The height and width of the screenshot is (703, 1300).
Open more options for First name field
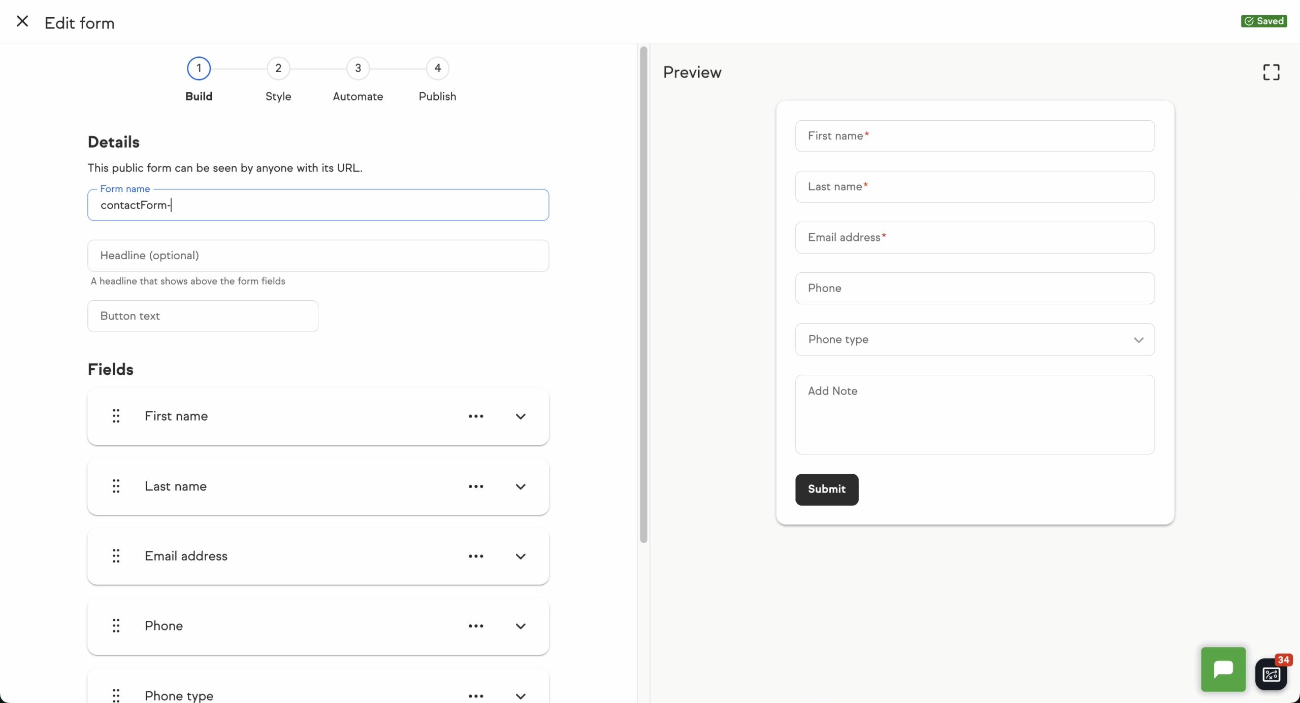[x=476, y=416]
